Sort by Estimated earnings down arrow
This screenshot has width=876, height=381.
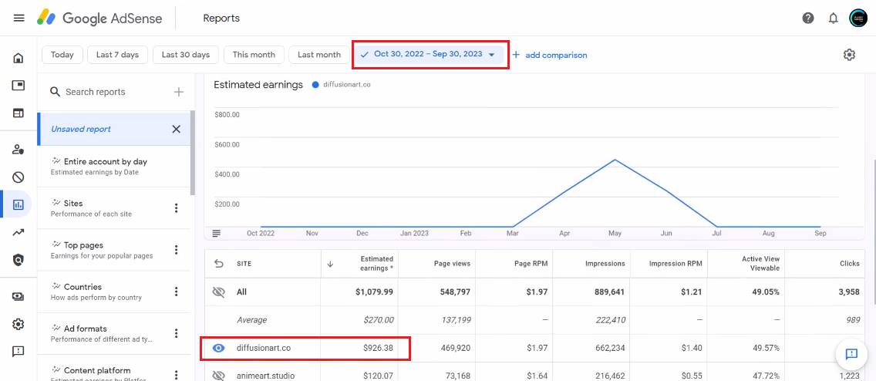point(329,264)
